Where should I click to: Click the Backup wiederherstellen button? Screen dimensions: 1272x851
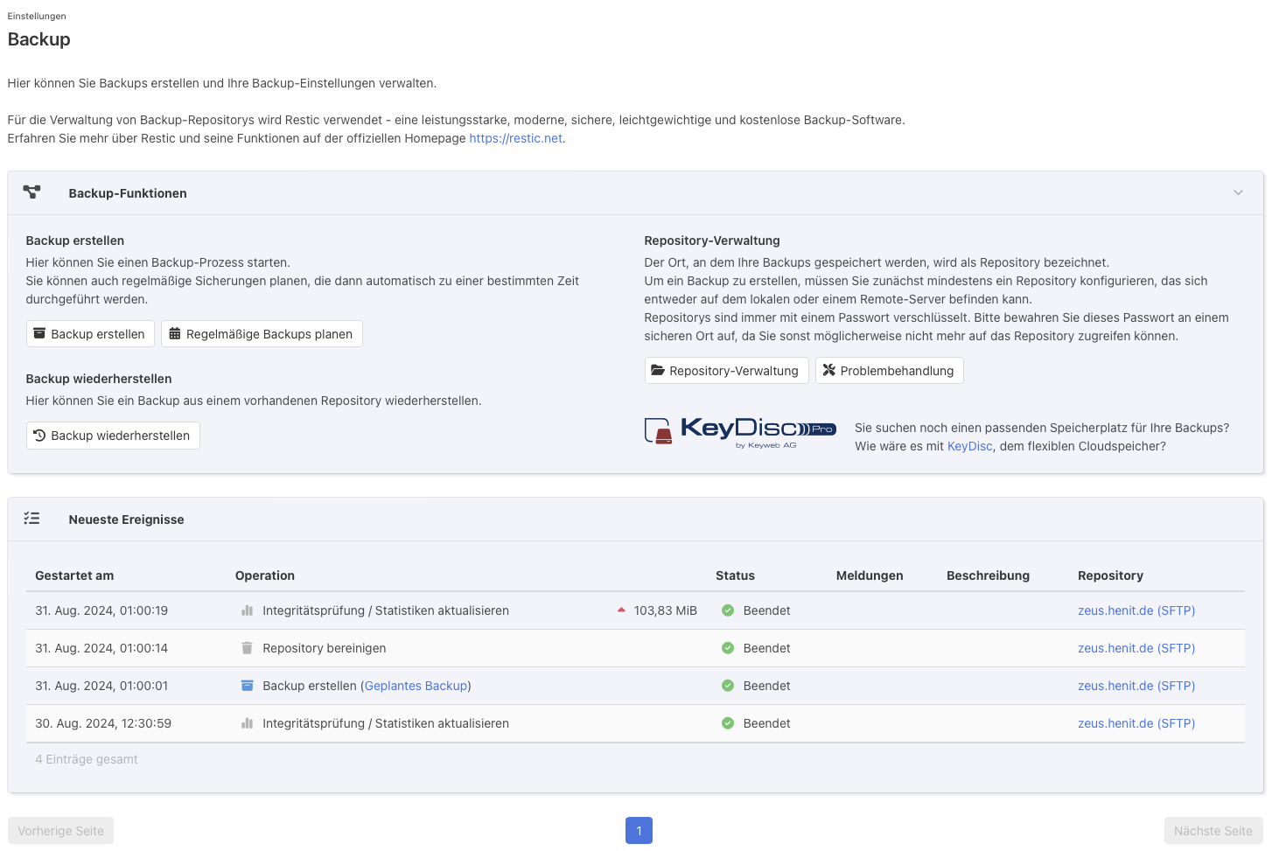pyautogui.click(x=113, y=436)
